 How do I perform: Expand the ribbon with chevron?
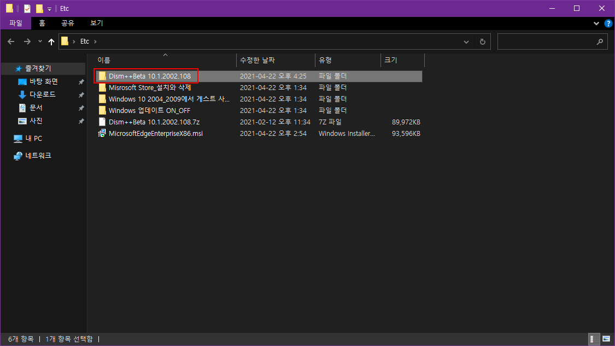click(x=596, y=23)
